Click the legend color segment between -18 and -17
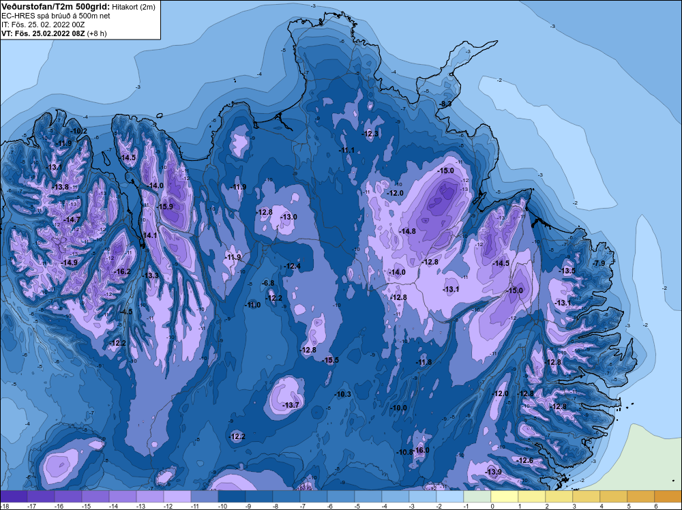The height and width of the screenshot is (510, 682). pos(14,496)
